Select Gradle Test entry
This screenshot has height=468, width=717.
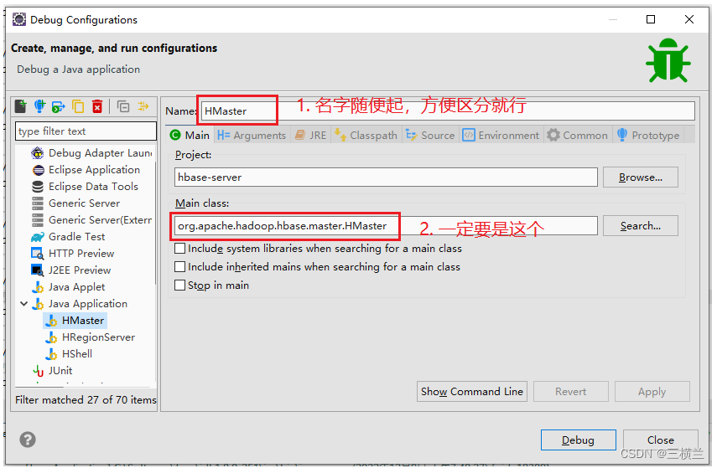click(x=68, y=237)
